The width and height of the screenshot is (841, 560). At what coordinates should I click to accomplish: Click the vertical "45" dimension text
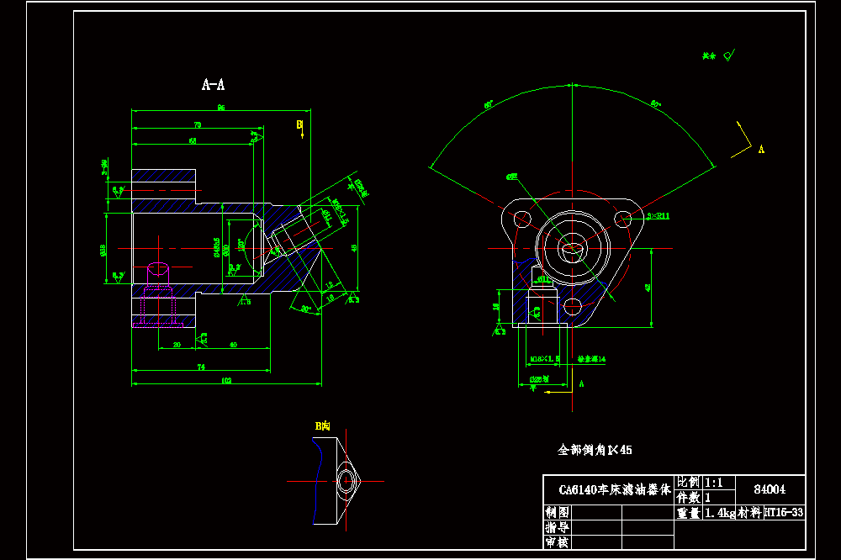pos(354,248)
